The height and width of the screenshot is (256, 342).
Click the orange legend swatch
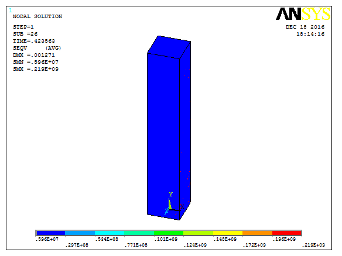coord(257,233)
